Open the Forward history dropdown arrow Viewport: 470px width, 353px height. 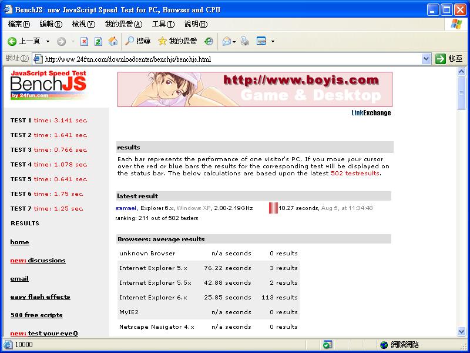tap(73, 41)
